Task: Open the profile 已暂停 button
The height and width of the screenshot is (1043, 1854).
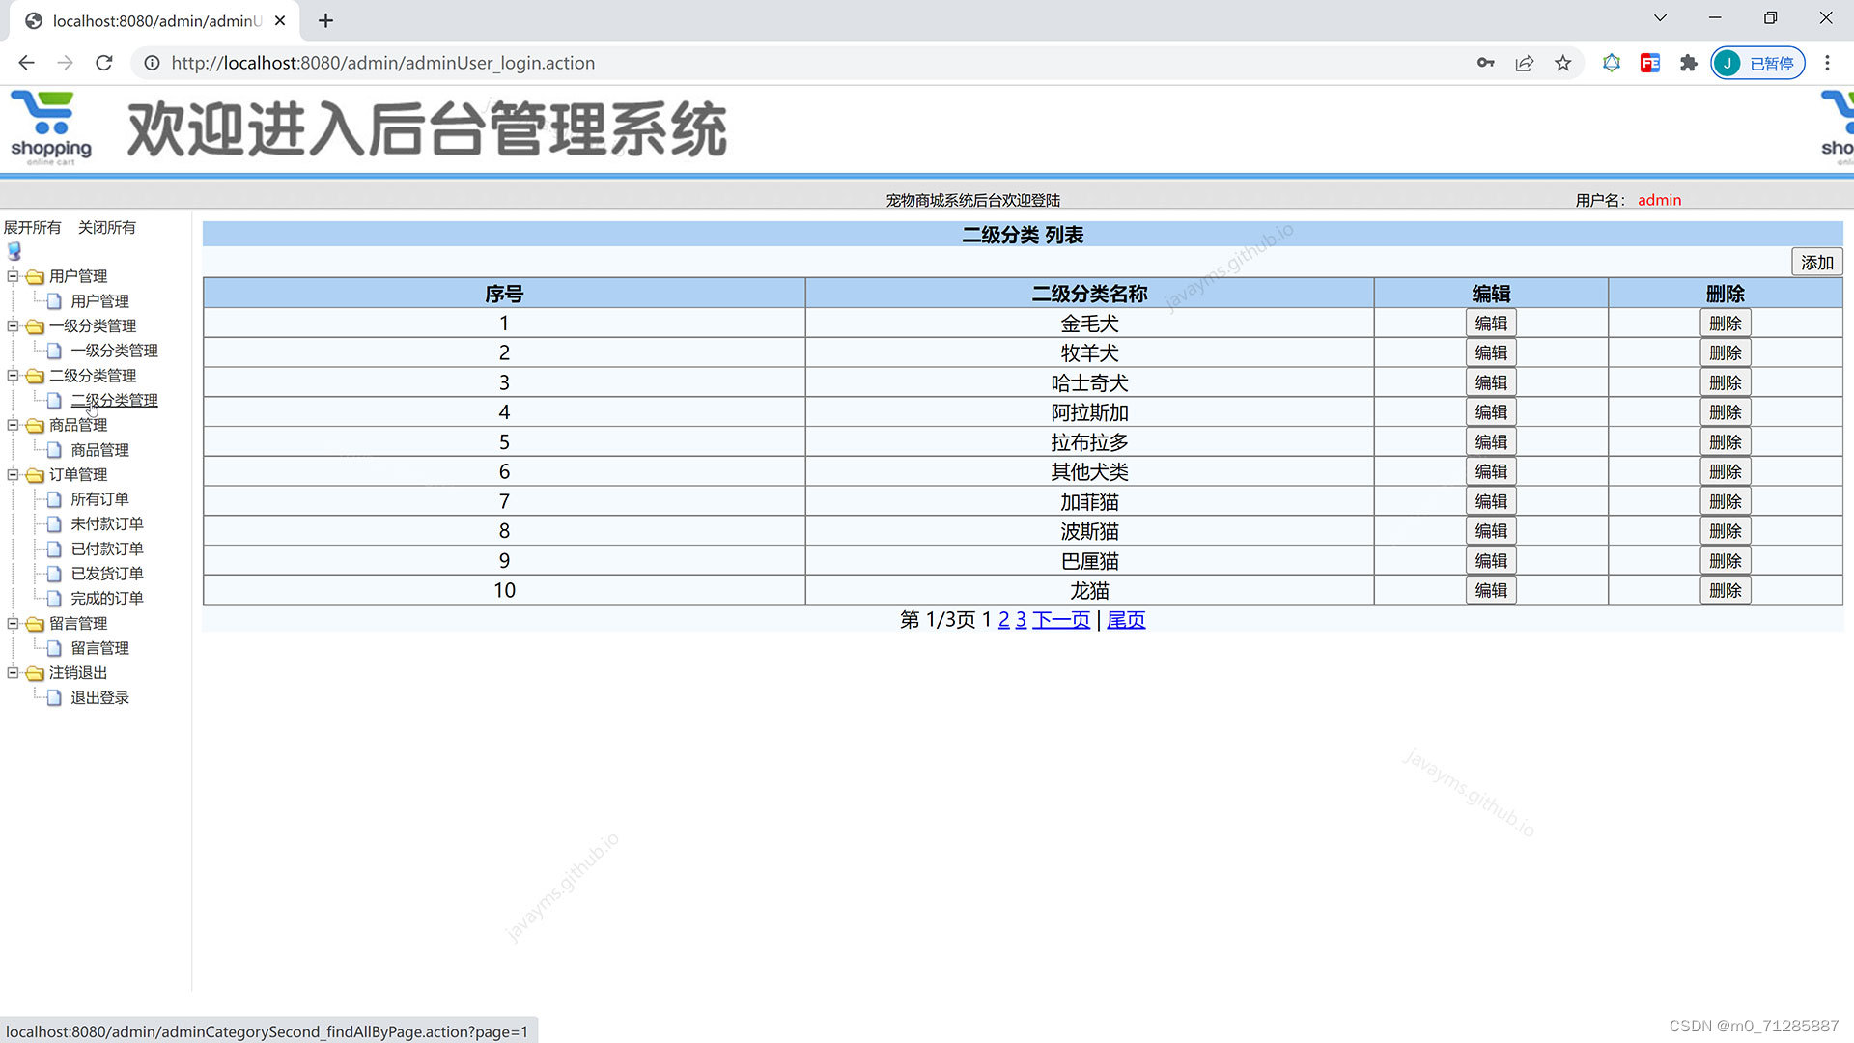Action: coord(1757,63)
